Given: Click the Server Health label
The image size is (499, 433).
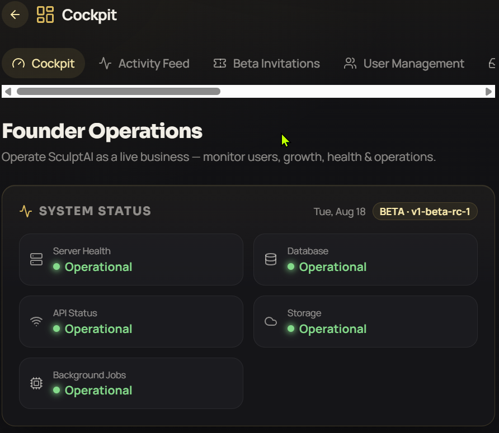Looking at the screenshot, I should click(x=82, y=251).
